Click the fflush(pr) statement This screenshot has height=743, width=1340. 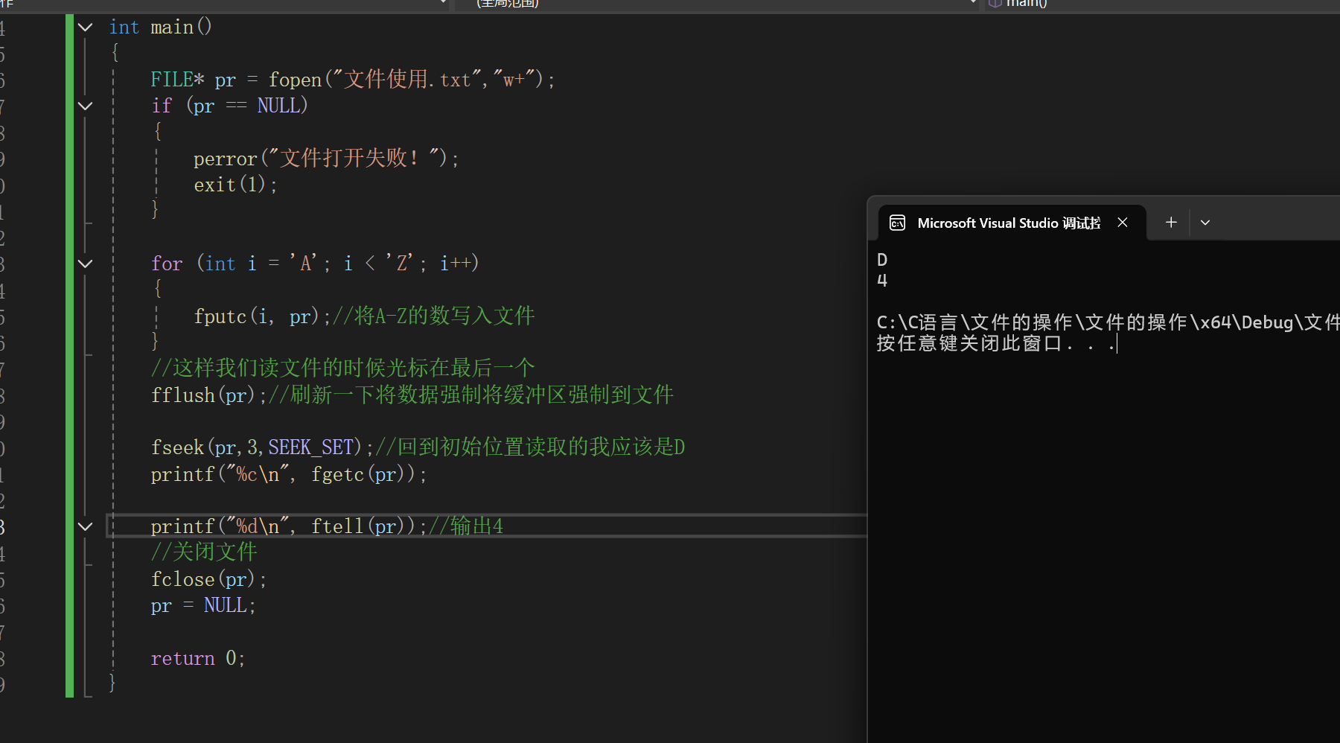[x=208, y=395]
